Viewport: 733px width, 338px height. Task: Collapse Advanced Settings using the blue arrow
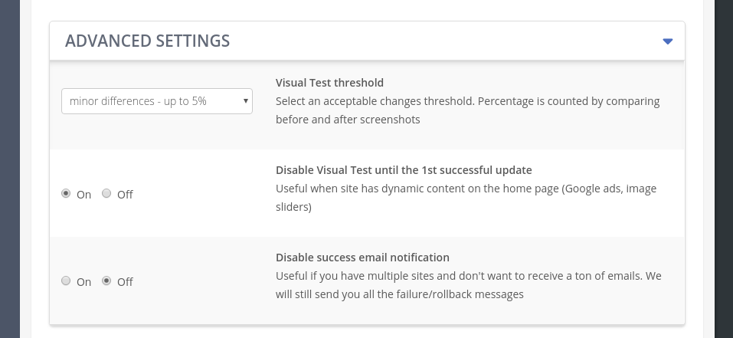point(668,41)
